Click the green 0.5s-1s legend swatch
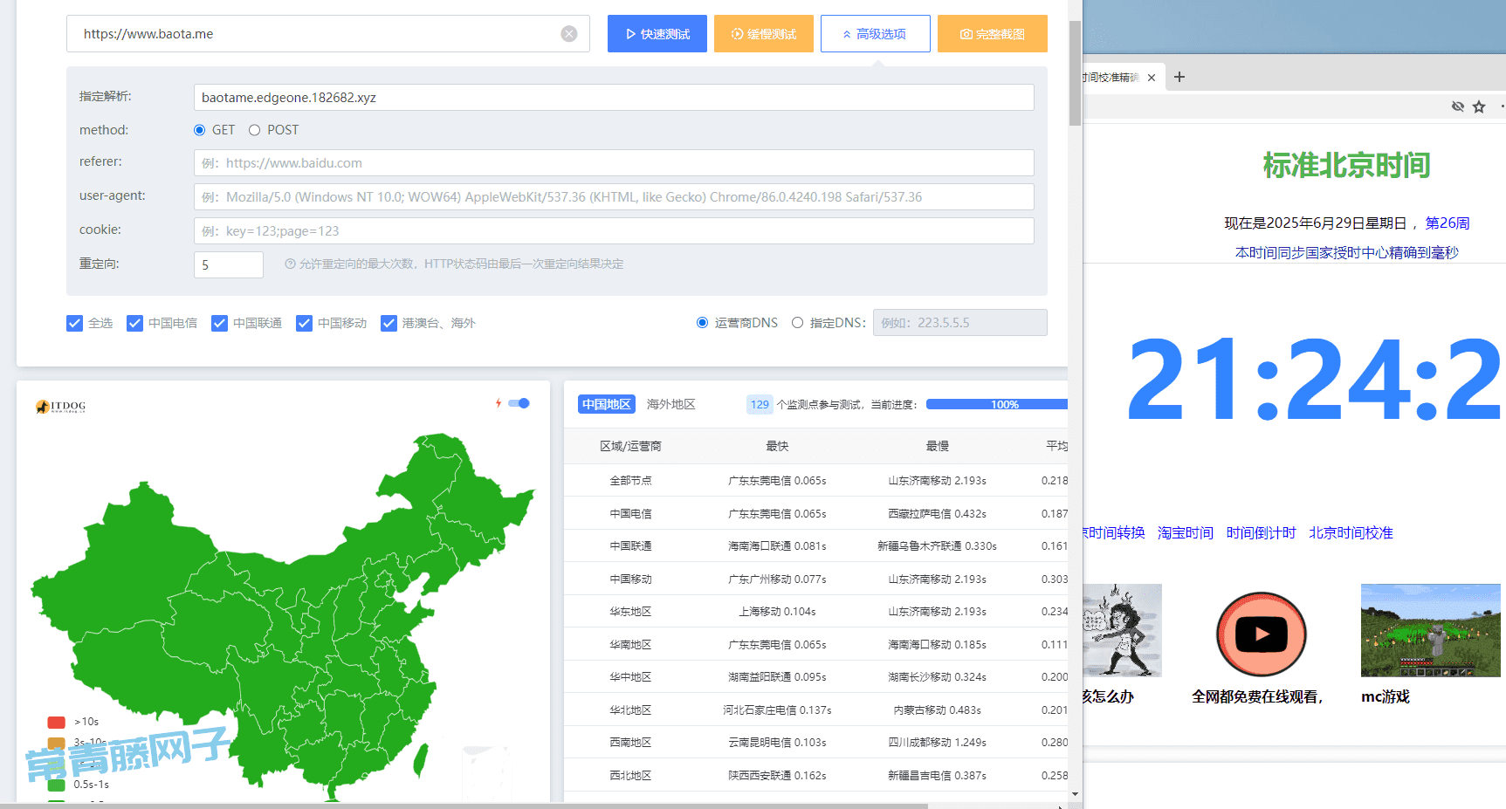Image resolution: width=1506 pixels, height=809 pixels. (57, 785)
